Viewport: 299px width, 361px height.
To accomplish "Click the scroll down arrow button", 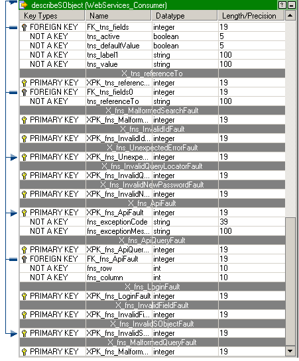I will click(x=290, y=351).
